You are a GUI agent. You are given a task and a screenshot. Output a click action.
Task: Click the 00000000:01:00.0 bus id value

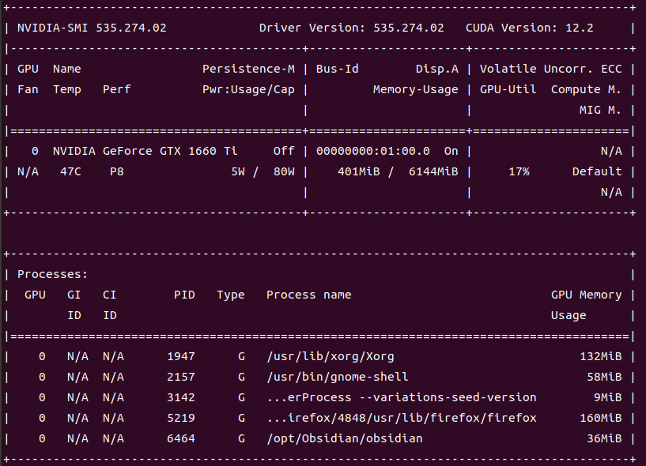click(x=373, y=151)
